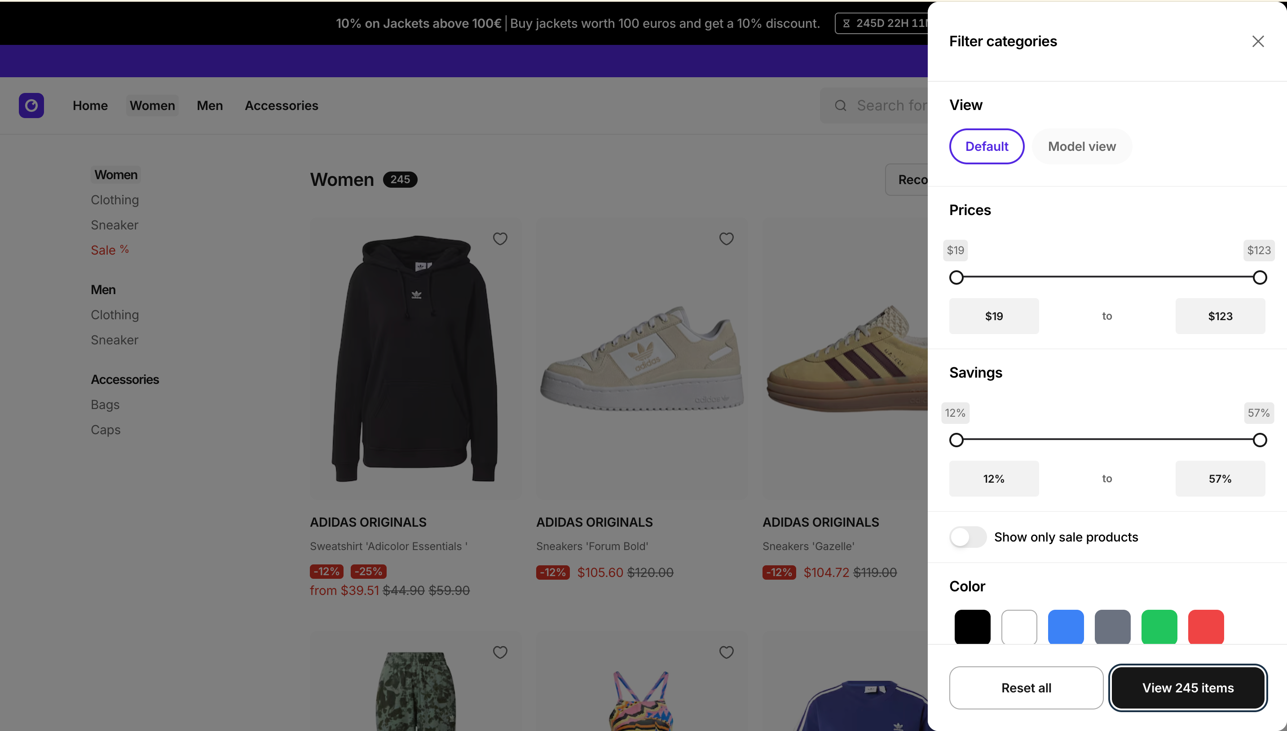
Task: Click heart icon on camo pants product
Action: click(500, 652)
